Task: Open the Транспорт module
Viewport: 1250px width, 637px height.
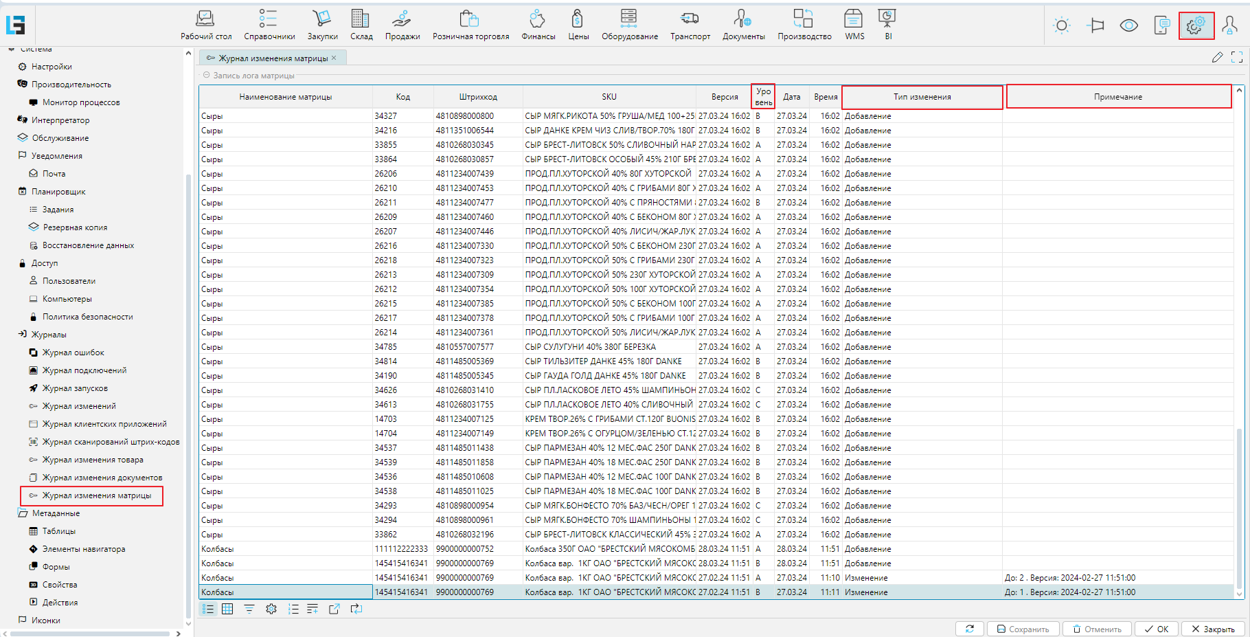Action: click(690, 25)
